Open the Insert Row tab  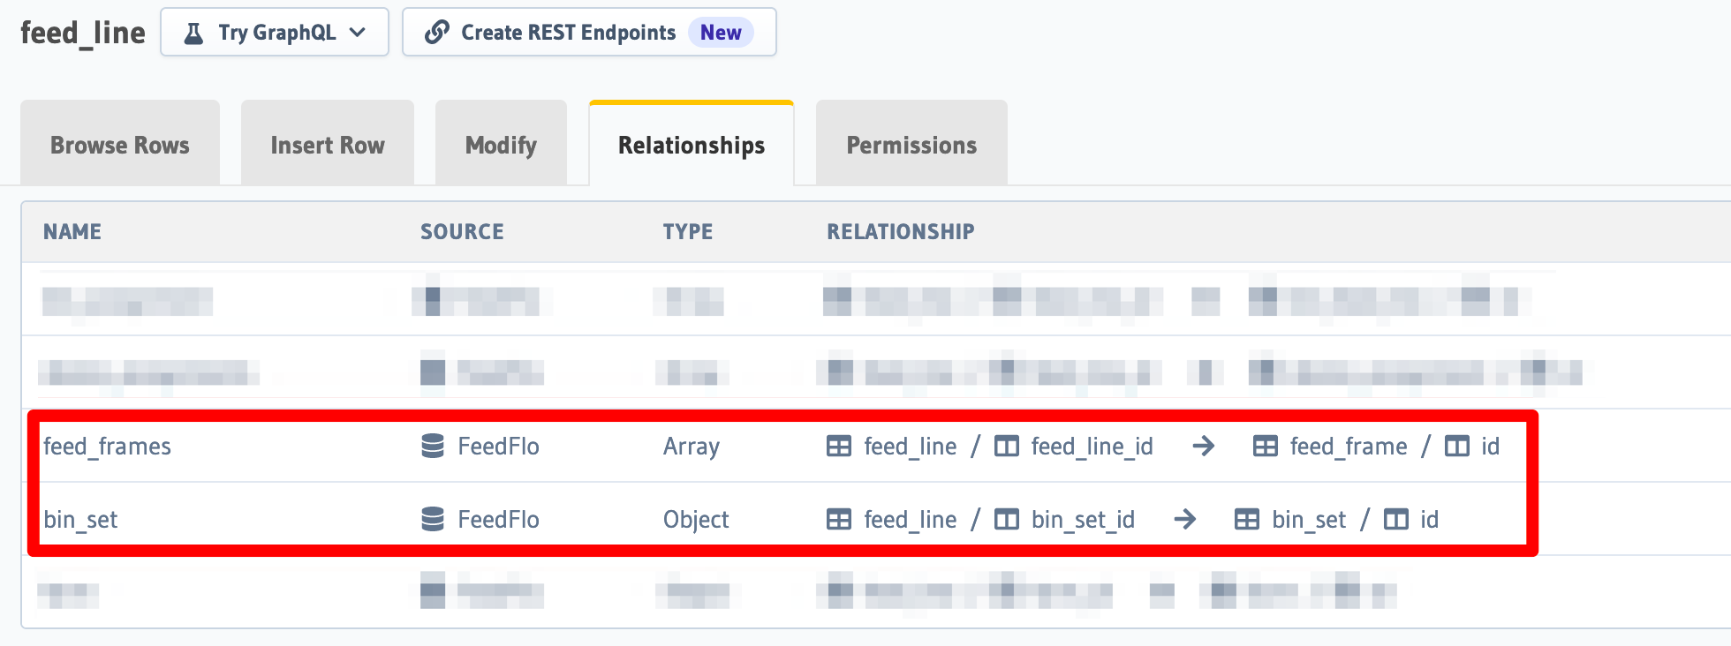point(327,144)
